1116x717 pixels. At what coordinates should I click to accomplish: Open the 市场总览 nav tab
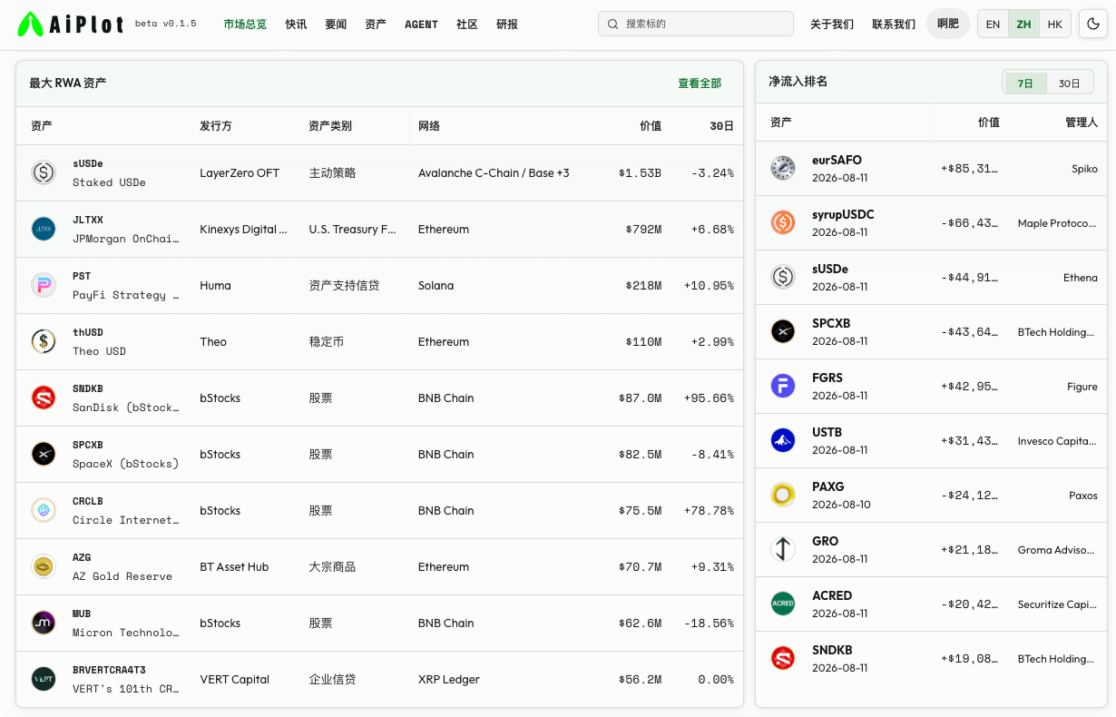pos(245,25)
